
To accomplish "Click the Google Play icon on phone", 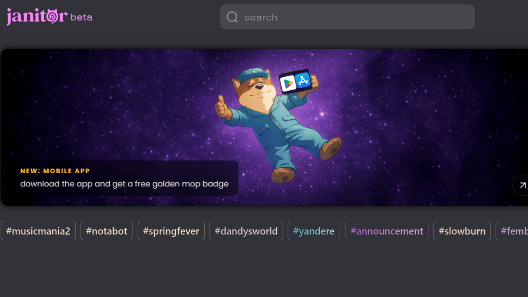I will click(288, 83).
